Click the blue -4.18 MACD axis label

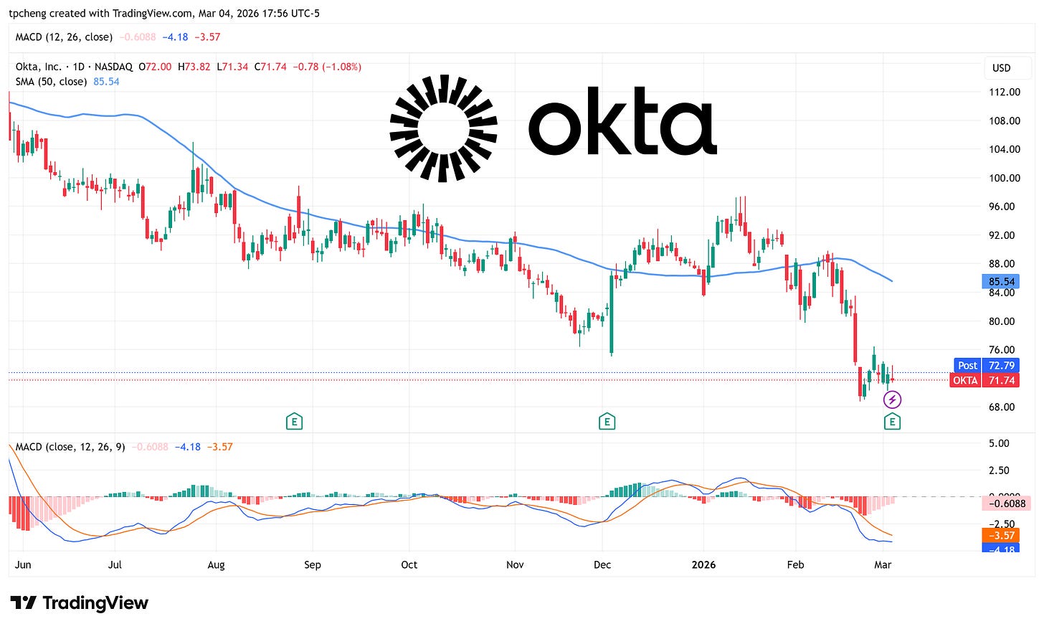pyautogui.click(x=1002, y=549)
